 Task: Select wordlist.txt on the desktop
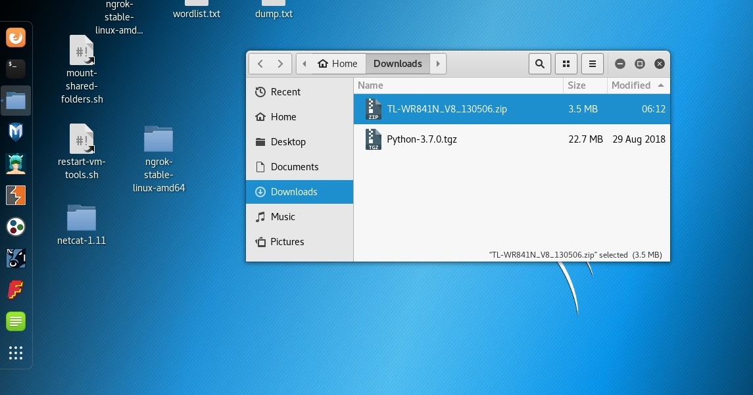(197, 10)
